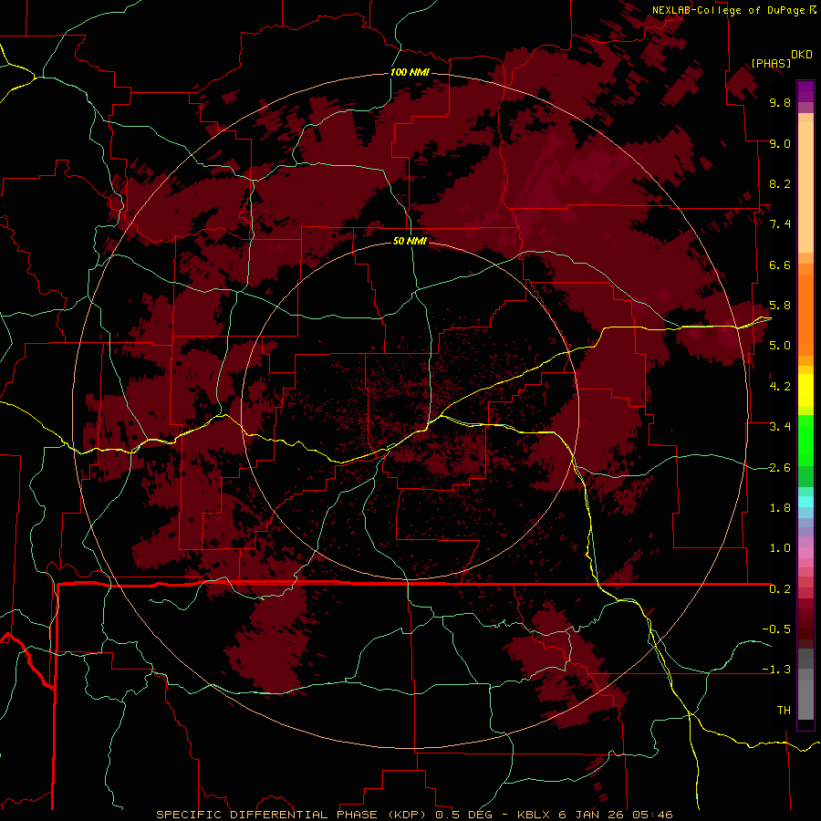Click the [PHAS] legend unit label

[771, 63]
